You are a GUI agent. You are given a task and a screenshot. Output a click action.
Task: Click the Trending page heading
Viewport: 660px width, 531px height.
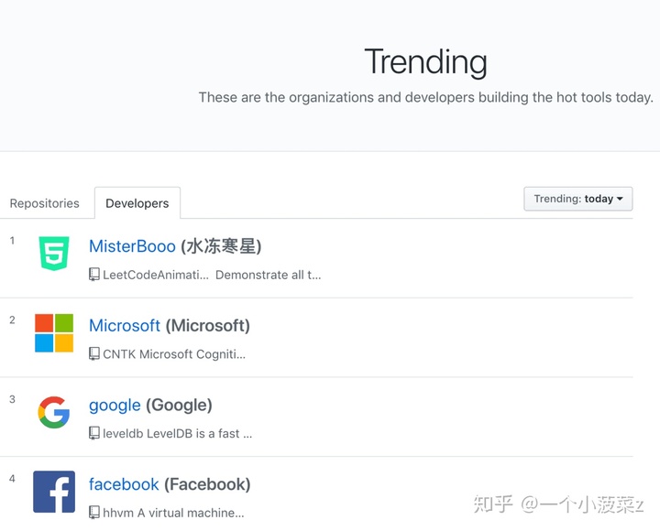point(425,62)
